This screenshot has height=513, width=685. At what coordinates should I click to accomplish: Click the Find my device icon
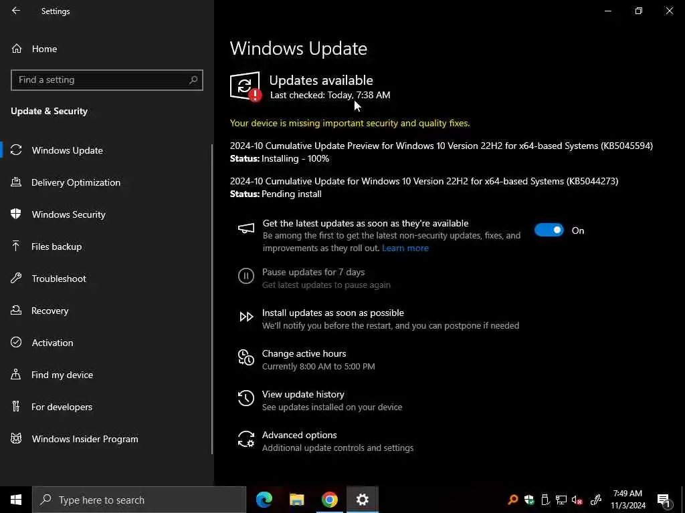coord(16,375)
